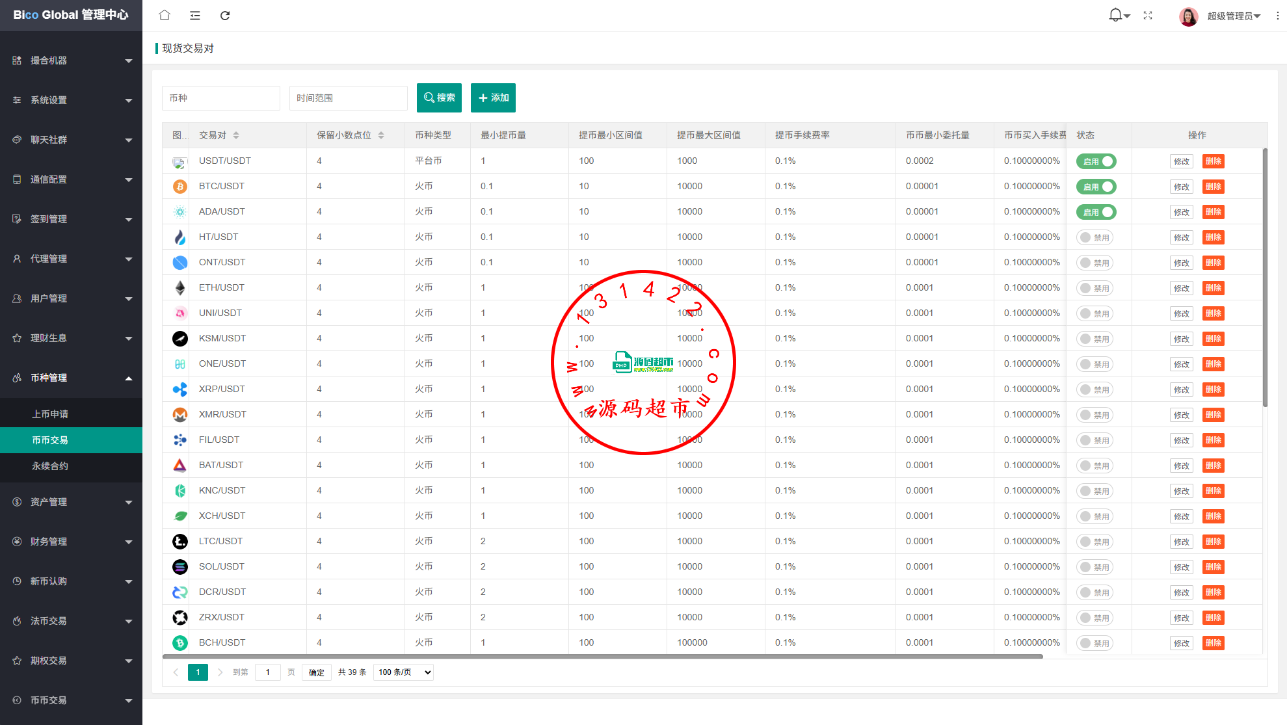
Task: Focus the 币种 search field
Action: pyautogui.click(x=221, y=98)
